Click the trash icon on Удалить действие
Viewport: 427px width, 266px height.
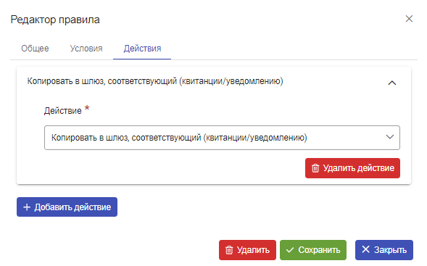[315, 168]
